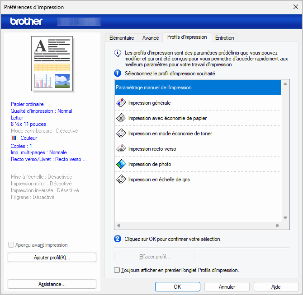
Task: Enable Toujours afficher en premier l'onglet checkbox
Action: (x=118, y=270)
